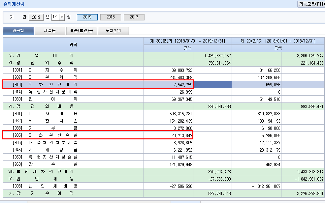
Task: Click the prior-period amount 810,827,883
Action: click(269, 114)
